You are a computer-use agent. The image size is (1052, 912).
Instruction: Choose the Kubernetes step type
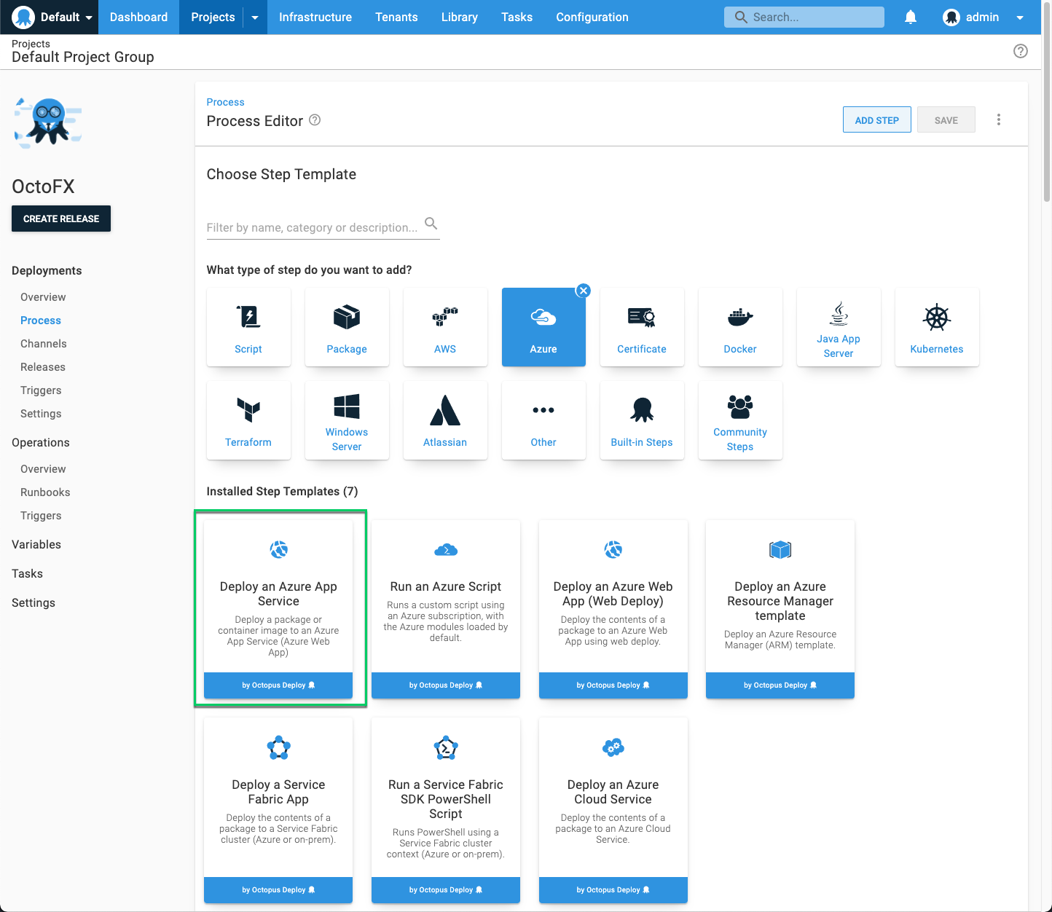(x=937, y=326)
